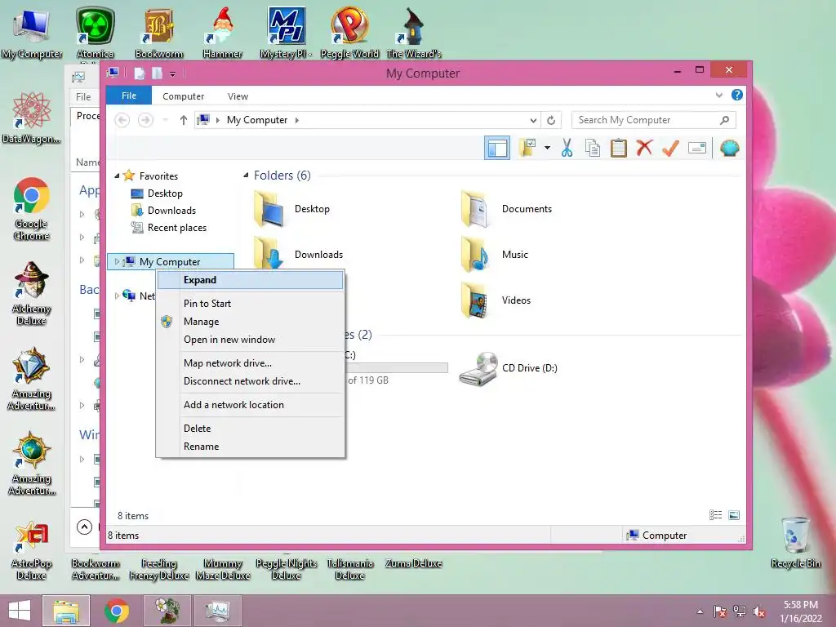Viewport: 836px width, 627px height.
Task: Show hidden tray icons arrow
Action: [700, 611]
